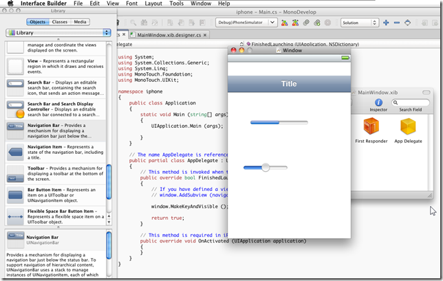The width and height of the screenshot is (443, 281).
Task: Click the Search Field in MainWindow.xib
Action: point(411,102)
